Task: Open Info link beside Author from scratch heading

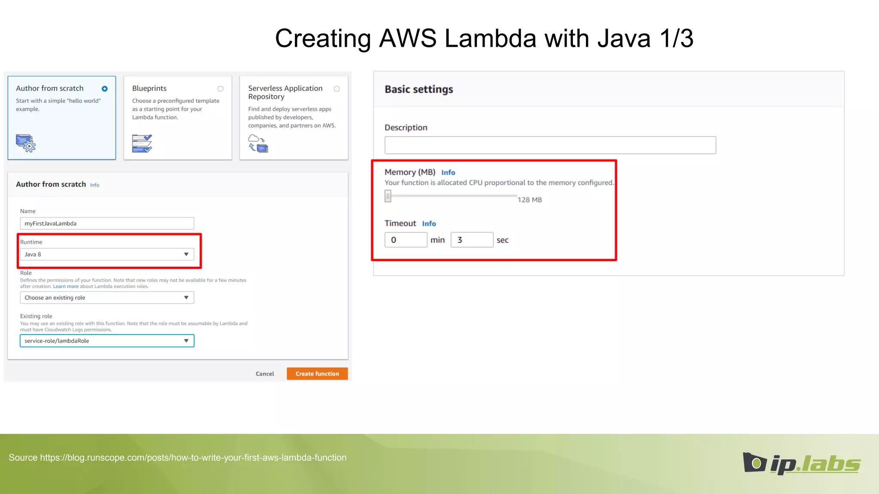Action: click(94, 185)
